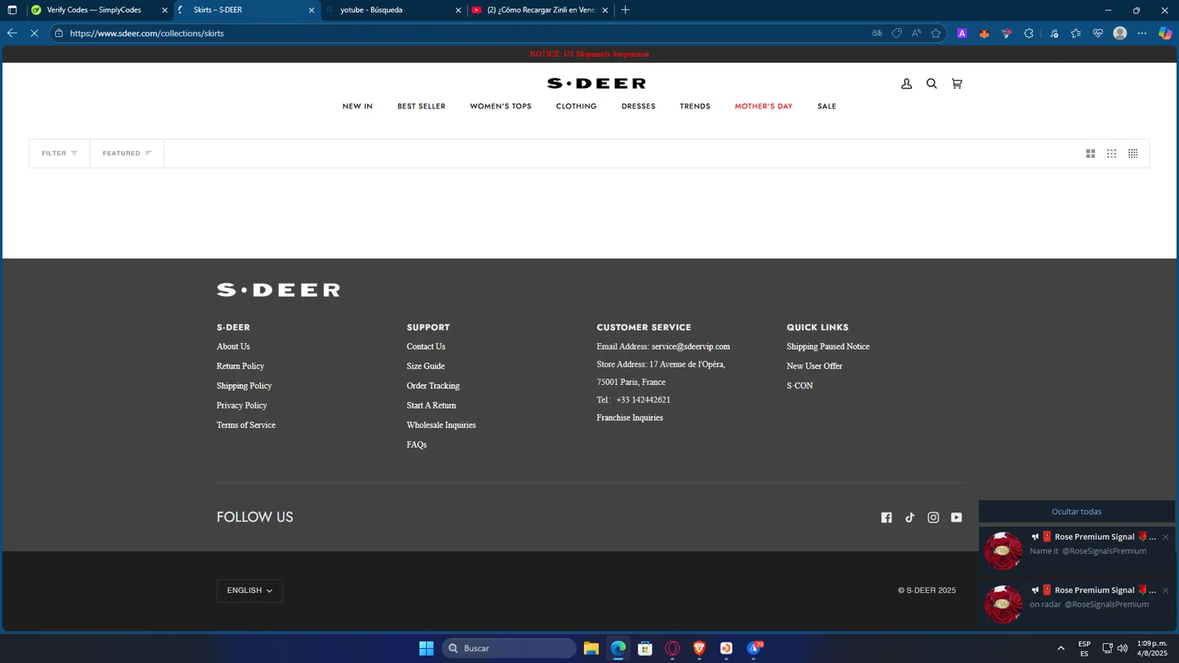Open the S·DEER Instagram icon

(933, 517)
